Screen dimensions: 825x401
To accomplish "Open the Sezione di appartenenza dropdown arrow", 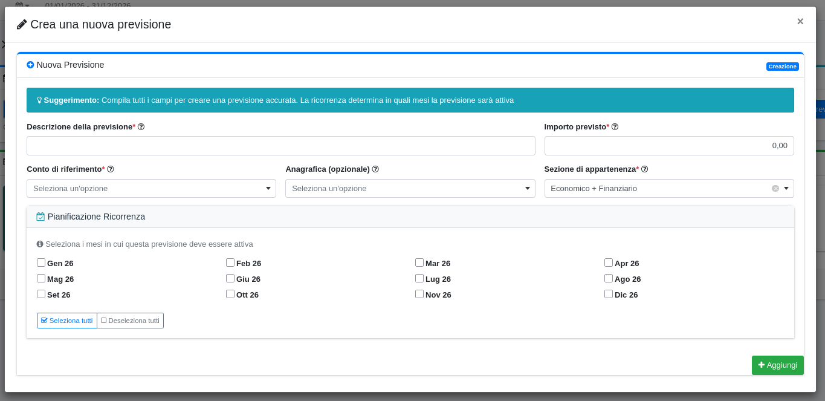I will coord(786,189).
